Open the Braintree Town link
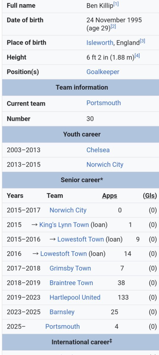Screen dimensions: 159x355 [71, 283]
